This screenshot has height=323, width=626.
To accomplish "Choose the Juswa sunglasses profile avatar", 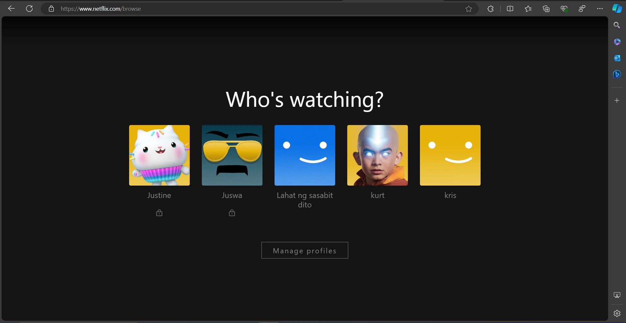I will 232,155.
